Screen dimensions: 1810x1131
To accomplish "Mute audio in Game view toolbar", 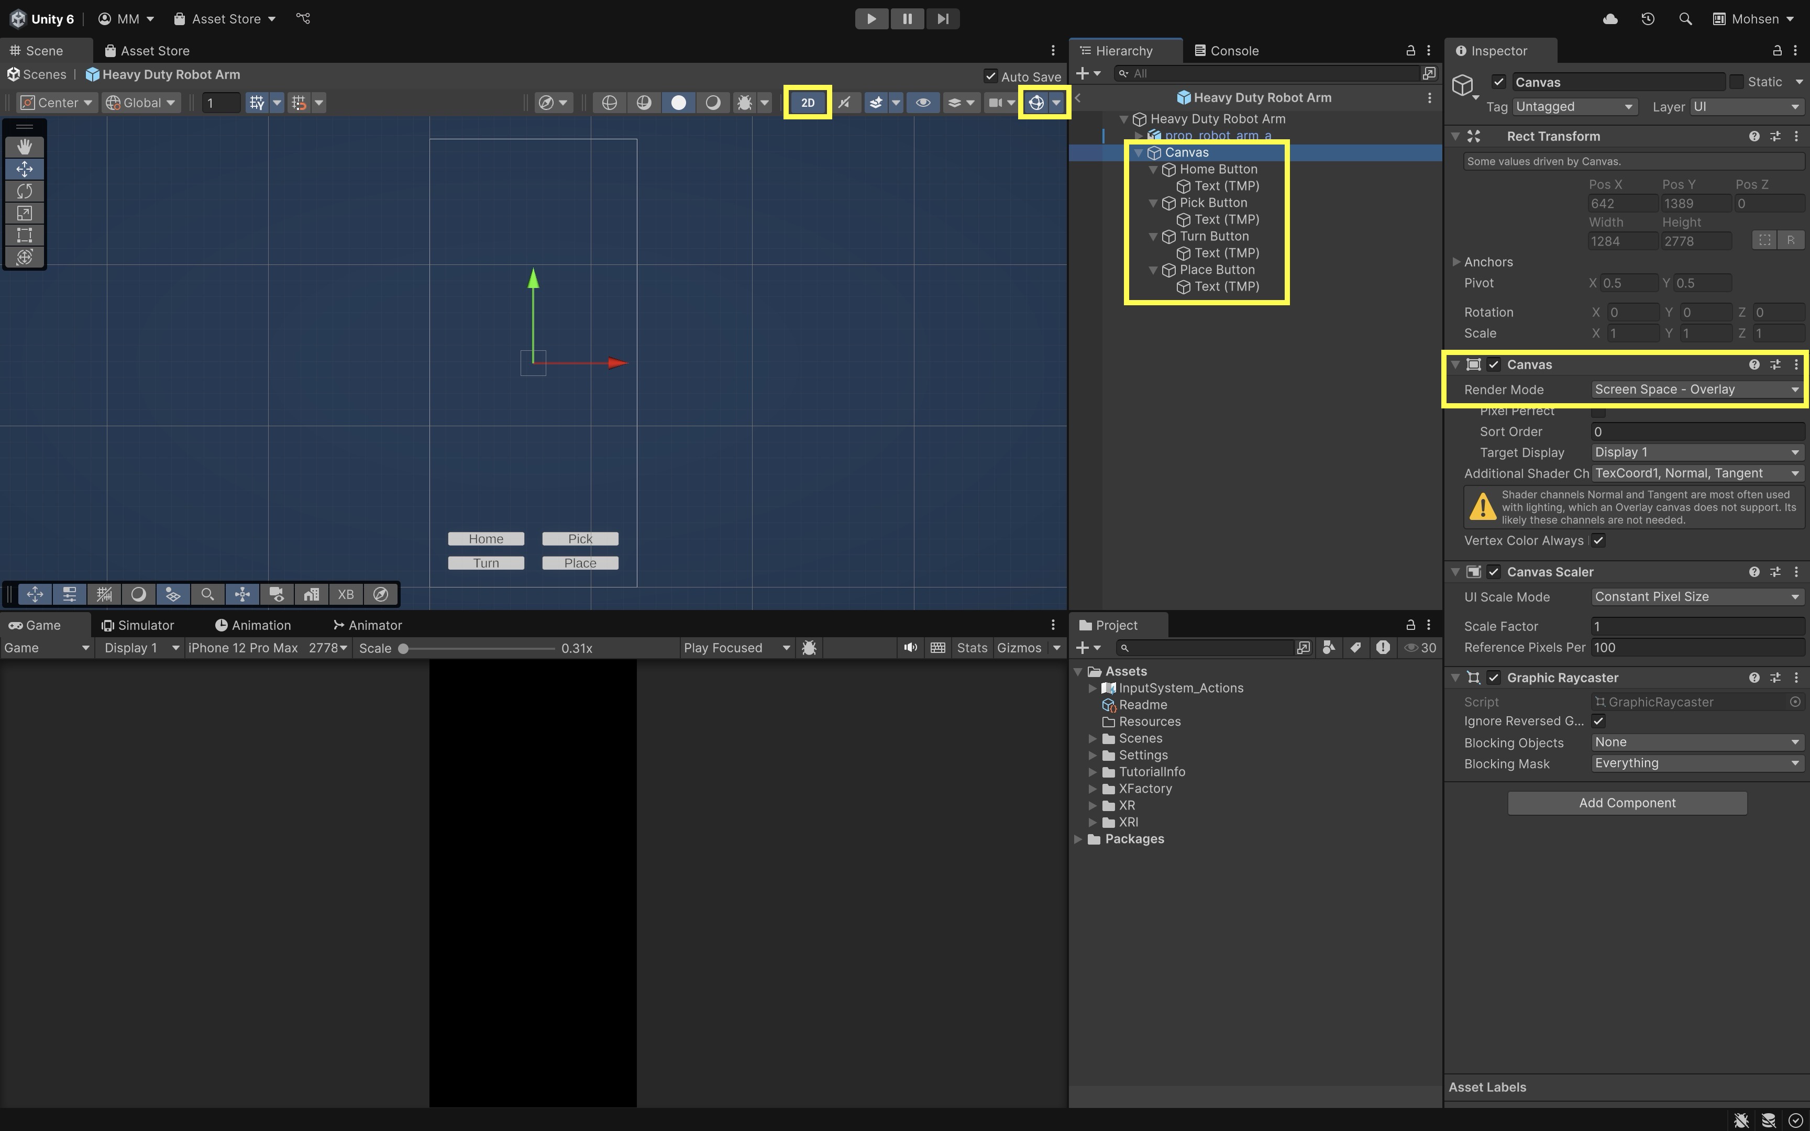I will point(910,648).
